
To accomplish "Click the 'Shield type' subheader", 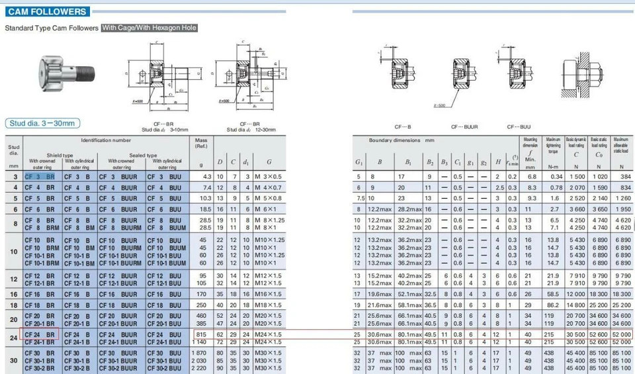I will pyautogui.click(x=60, y=155).
